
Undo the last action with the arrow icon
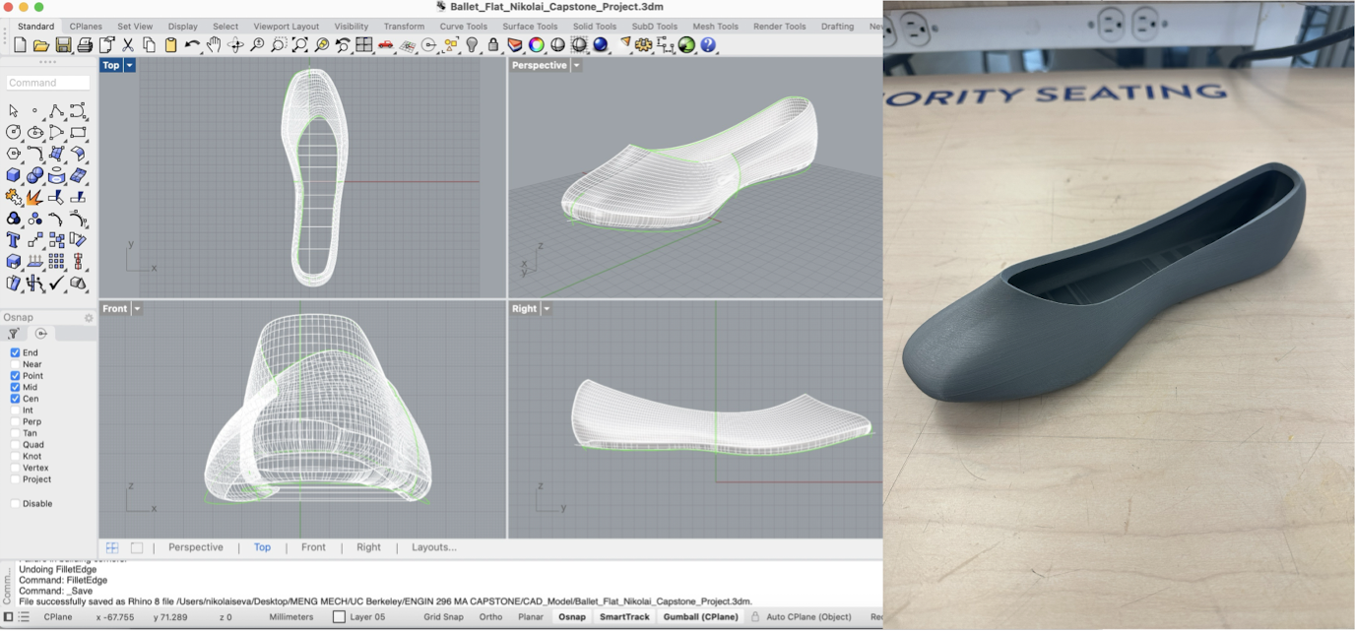(192, 45)
